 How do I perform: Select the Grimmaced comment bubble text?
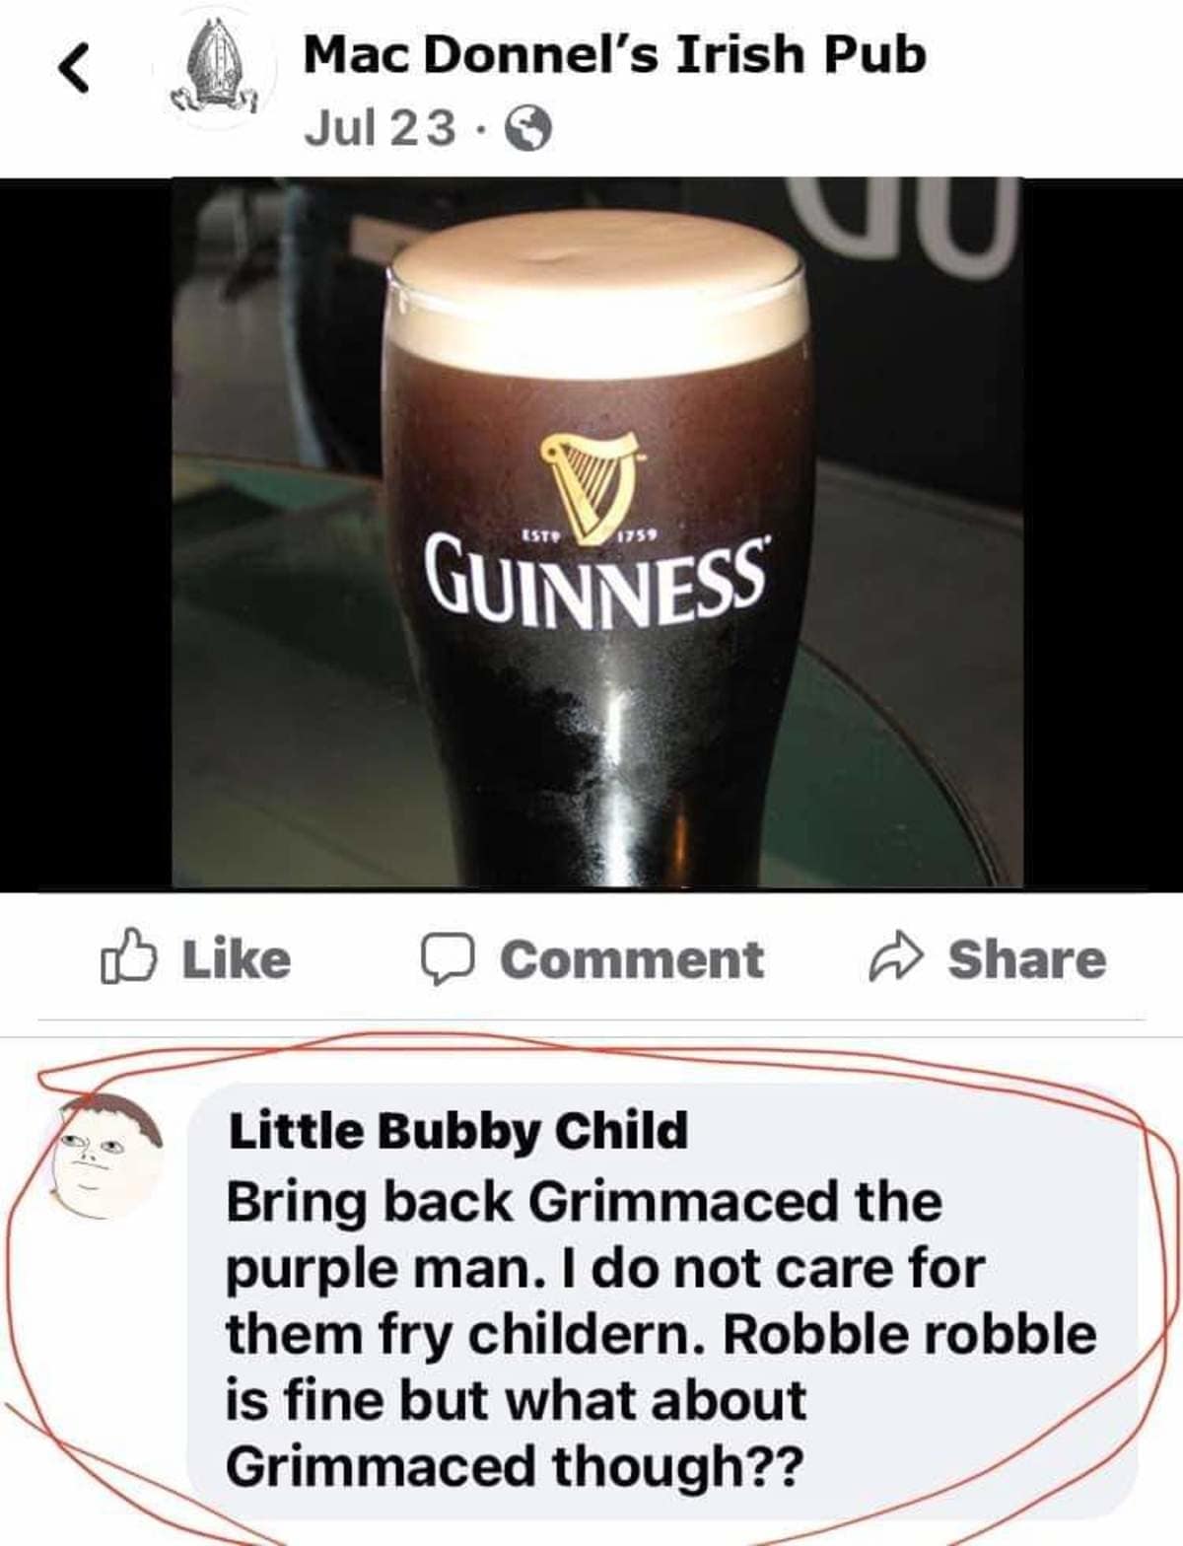tap(661, 1334)
